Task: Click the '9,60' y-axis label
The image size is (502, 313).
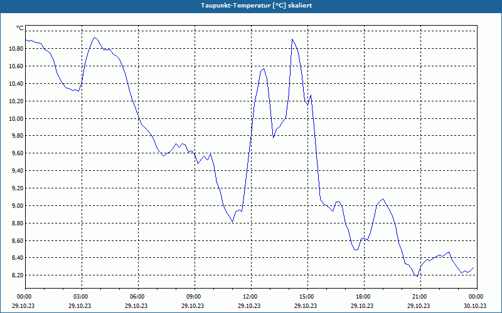Action: pos(18,153)
